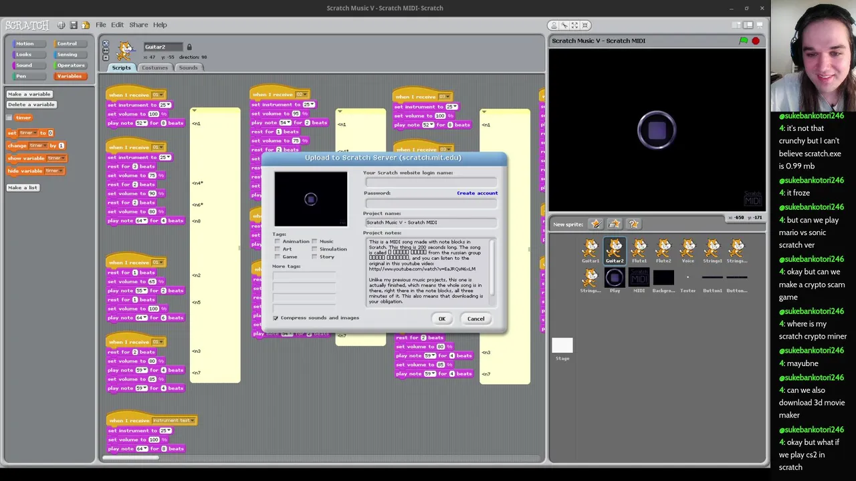Screen dimensions: 856x481
Task: Select the shrink sprite tool
Action: (585, 25)
